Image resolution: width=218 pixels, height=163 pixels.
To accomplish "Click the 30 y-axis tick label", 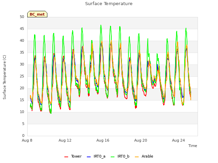I will point(22,65).
